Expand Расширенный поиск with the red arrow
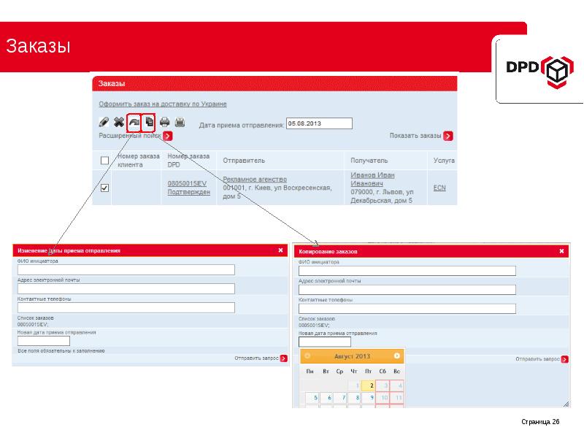 pos(168,136)
